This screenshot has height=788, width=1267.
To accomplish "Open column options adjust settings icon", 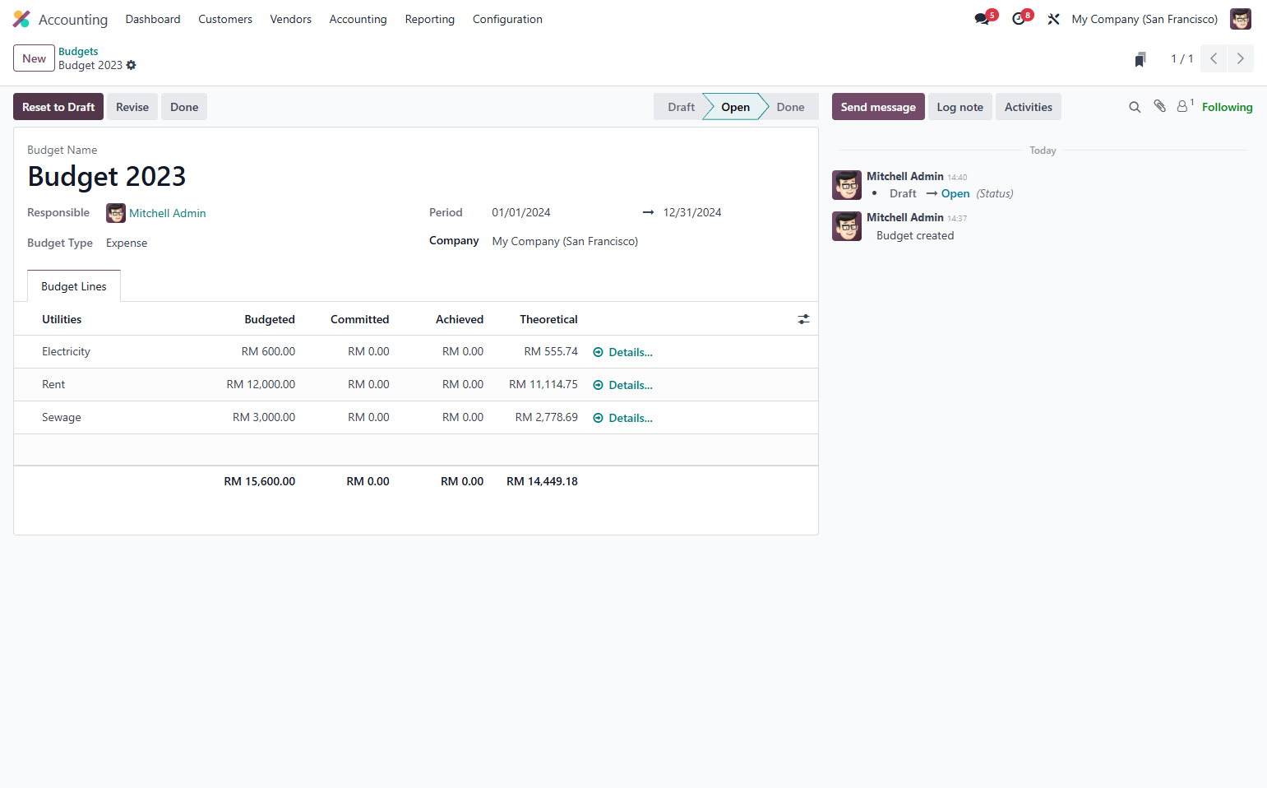I will (803, 319).
